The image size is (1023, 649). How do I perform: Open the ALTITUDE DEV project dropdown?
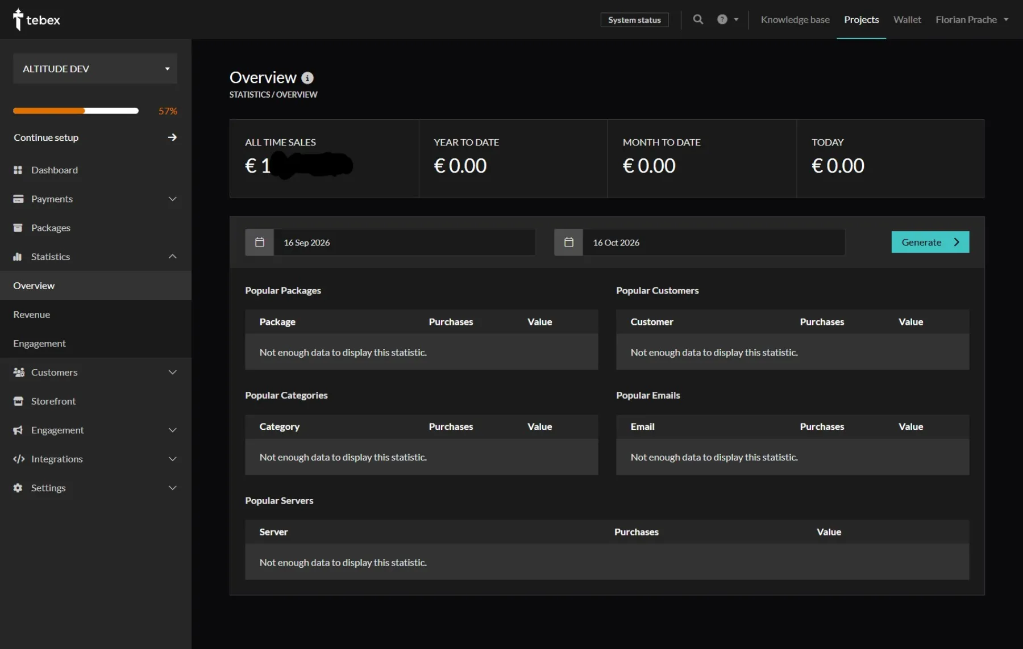coord(95,69)
